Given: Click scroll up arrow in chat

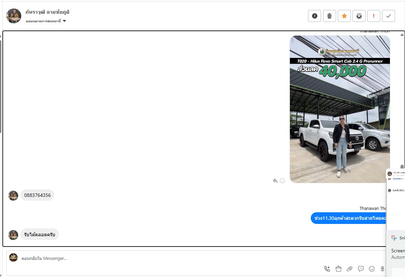Looking at the screenshot, I should pyautogui.click(x=402, y=35).
